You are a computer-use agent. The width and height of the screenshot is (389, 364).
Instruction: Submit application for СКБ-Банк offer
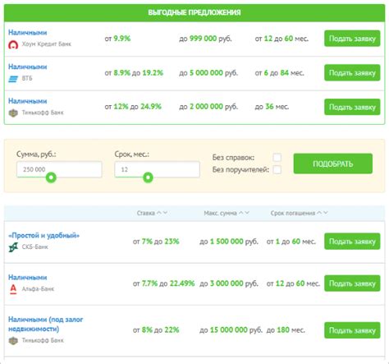(x=352, y=242)
